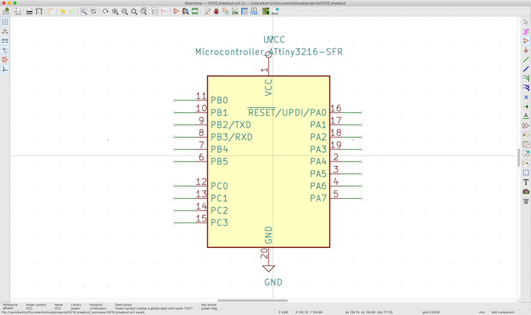
Task: Select wire-to-bus entry tool
Action: point(526,78)
